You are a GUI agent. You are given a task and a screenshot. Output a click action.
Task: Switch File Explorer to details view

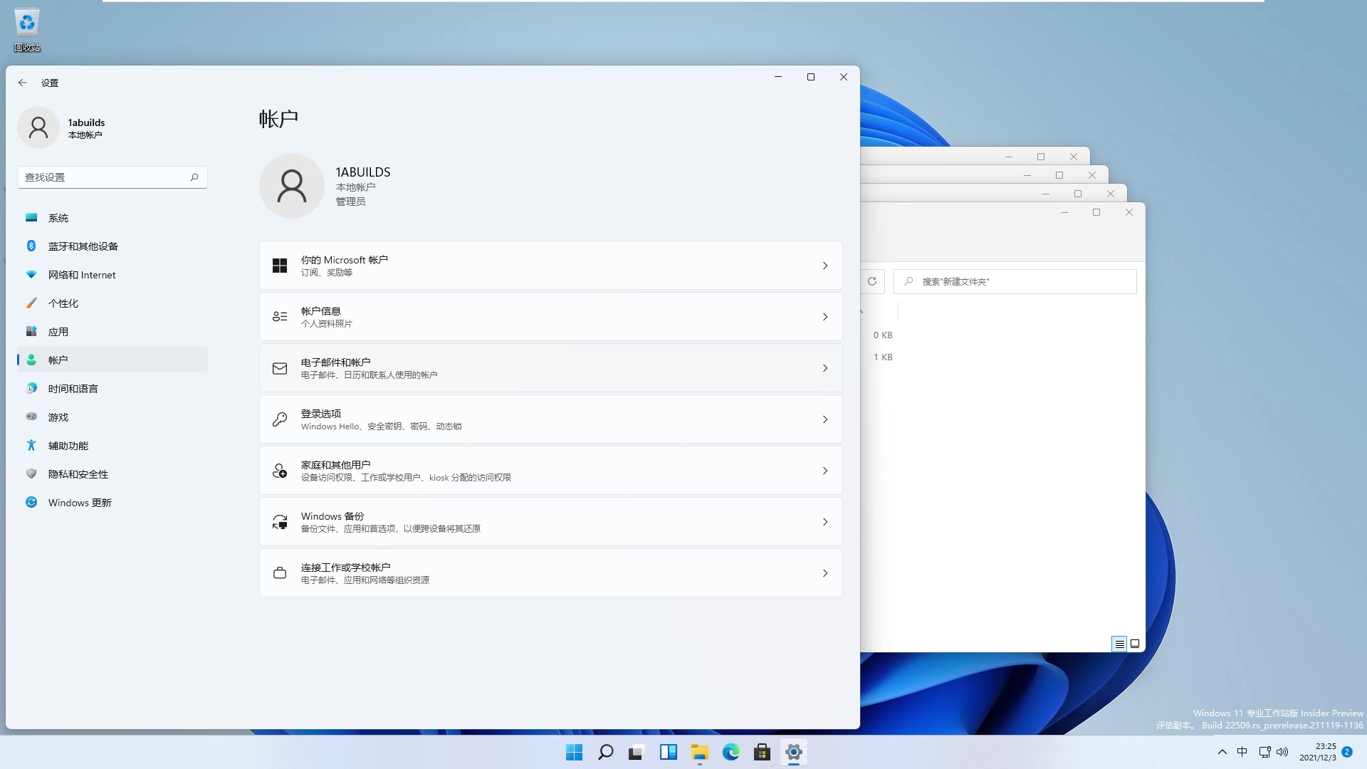pyautogui.click(x=1119, y=644)
